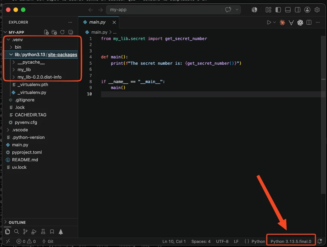Collapse all folders in Explorer
The width and height of the screenshot is (327, 247).
[71, 32]
